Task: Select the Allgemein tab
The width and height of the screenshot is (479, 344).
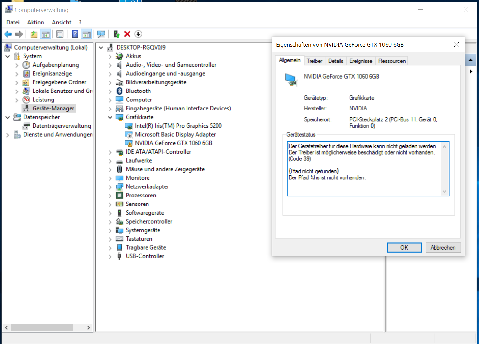Action: pos(290,60)
